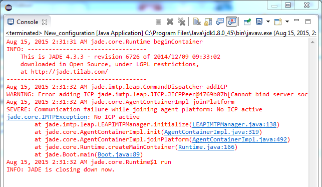Open AgentContainerImpl.java:319 stack trace link
Viewport: 322px width, 187px height.
[211, 132]
